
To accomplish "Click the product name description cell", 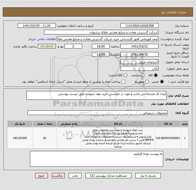I will pos(118,138).
